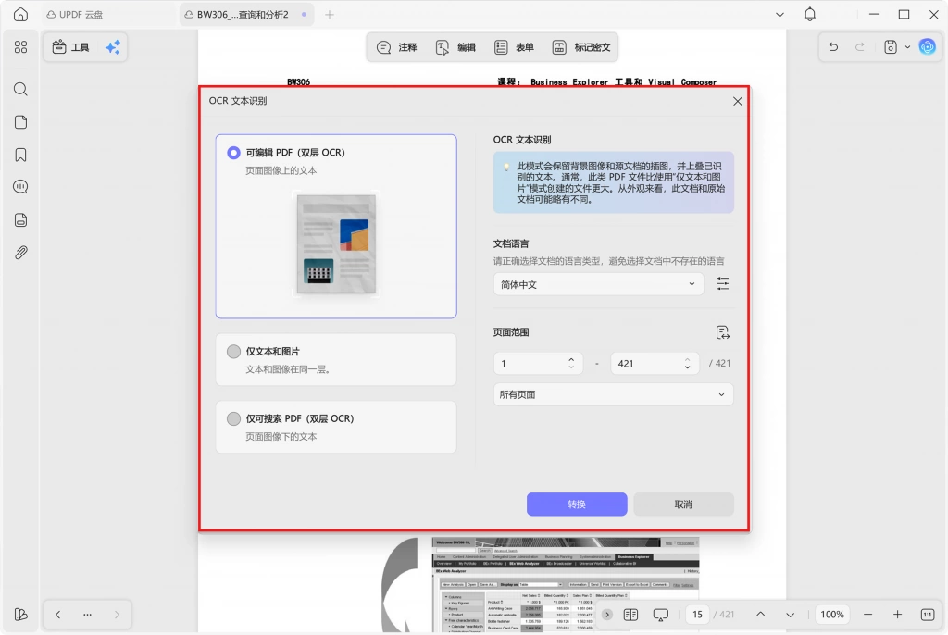The height and width of the screenshot is (635, 948).
Task: Open the 工具 tools menu
Action: [x=70, y=47]
